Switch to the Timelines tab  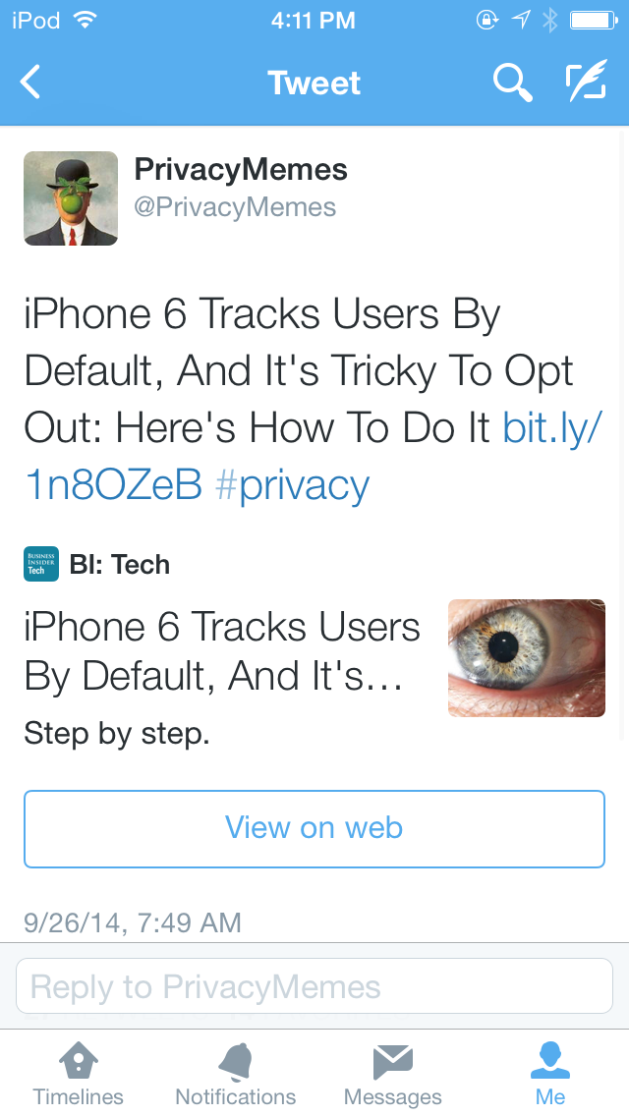point(79,1073)
